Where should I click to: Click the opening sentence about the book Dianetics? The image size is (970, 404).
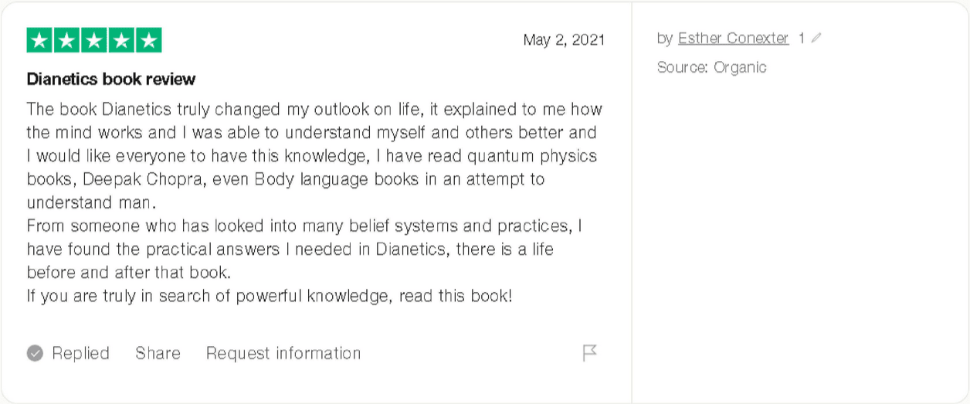tap(314, 156)
